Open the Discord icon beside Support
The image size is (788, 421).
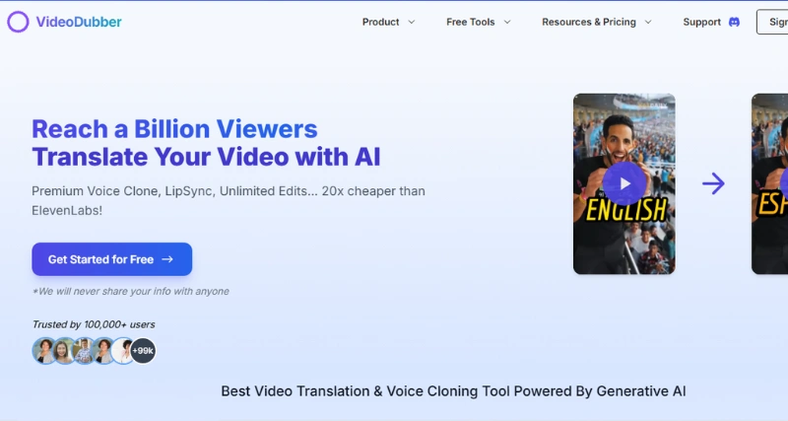(x=734, y=22)
